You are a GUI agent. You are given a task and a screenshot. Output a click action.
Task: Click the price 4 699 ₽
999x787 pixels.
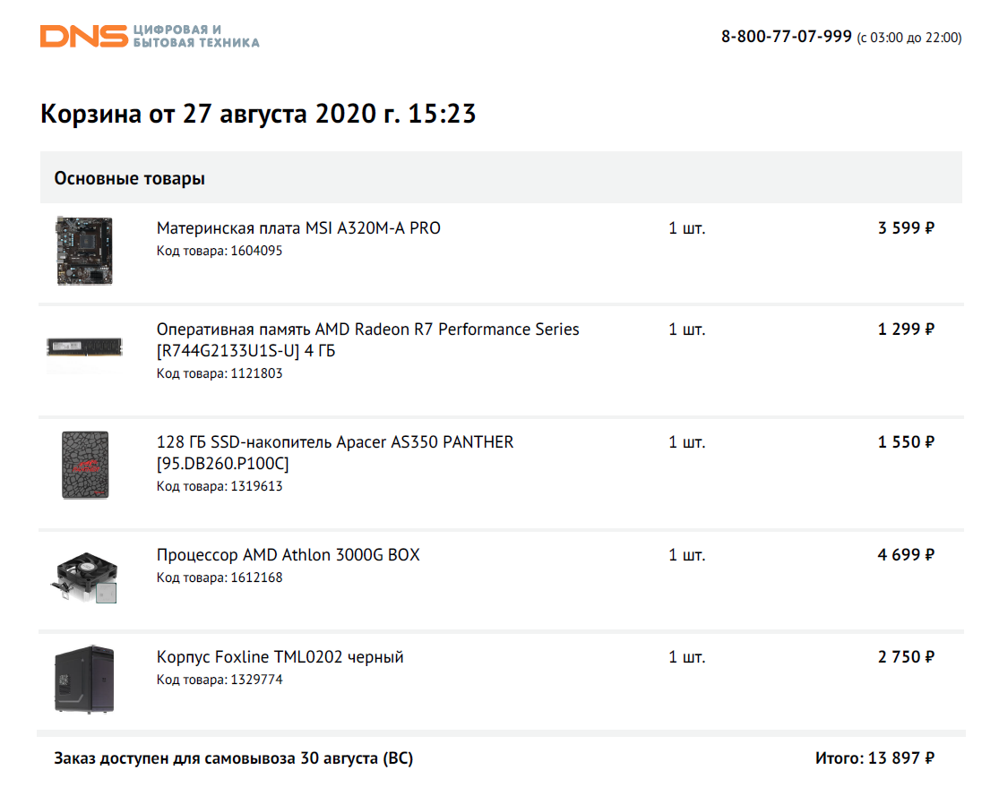(905, 554)
